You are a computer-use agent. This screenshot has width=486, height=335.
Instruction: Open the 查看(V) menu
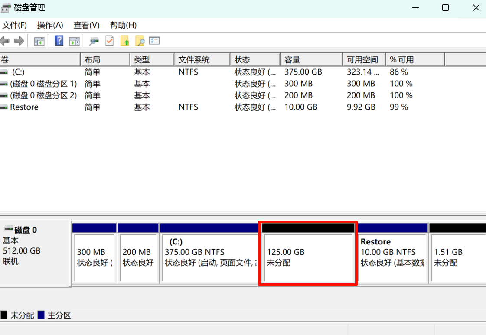(x=86, y=25)
